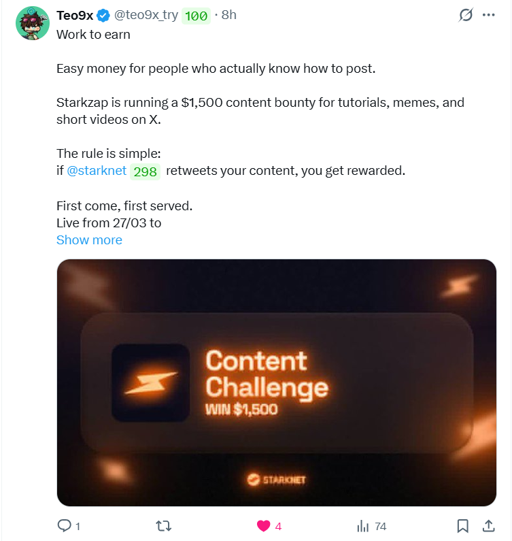Open the @teo9x_try handle link
The width and height of the screenshot is (512, 541).
[x=146, y=15]
